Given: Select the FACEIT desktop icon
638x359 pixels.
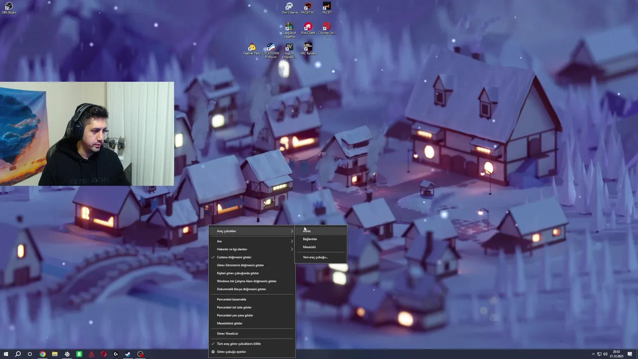Looking at the screenshot, I should click(x=326, y=8).
